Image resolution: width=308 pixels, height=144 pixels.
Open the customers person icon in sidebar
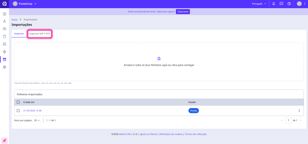(x=4, y=21)
